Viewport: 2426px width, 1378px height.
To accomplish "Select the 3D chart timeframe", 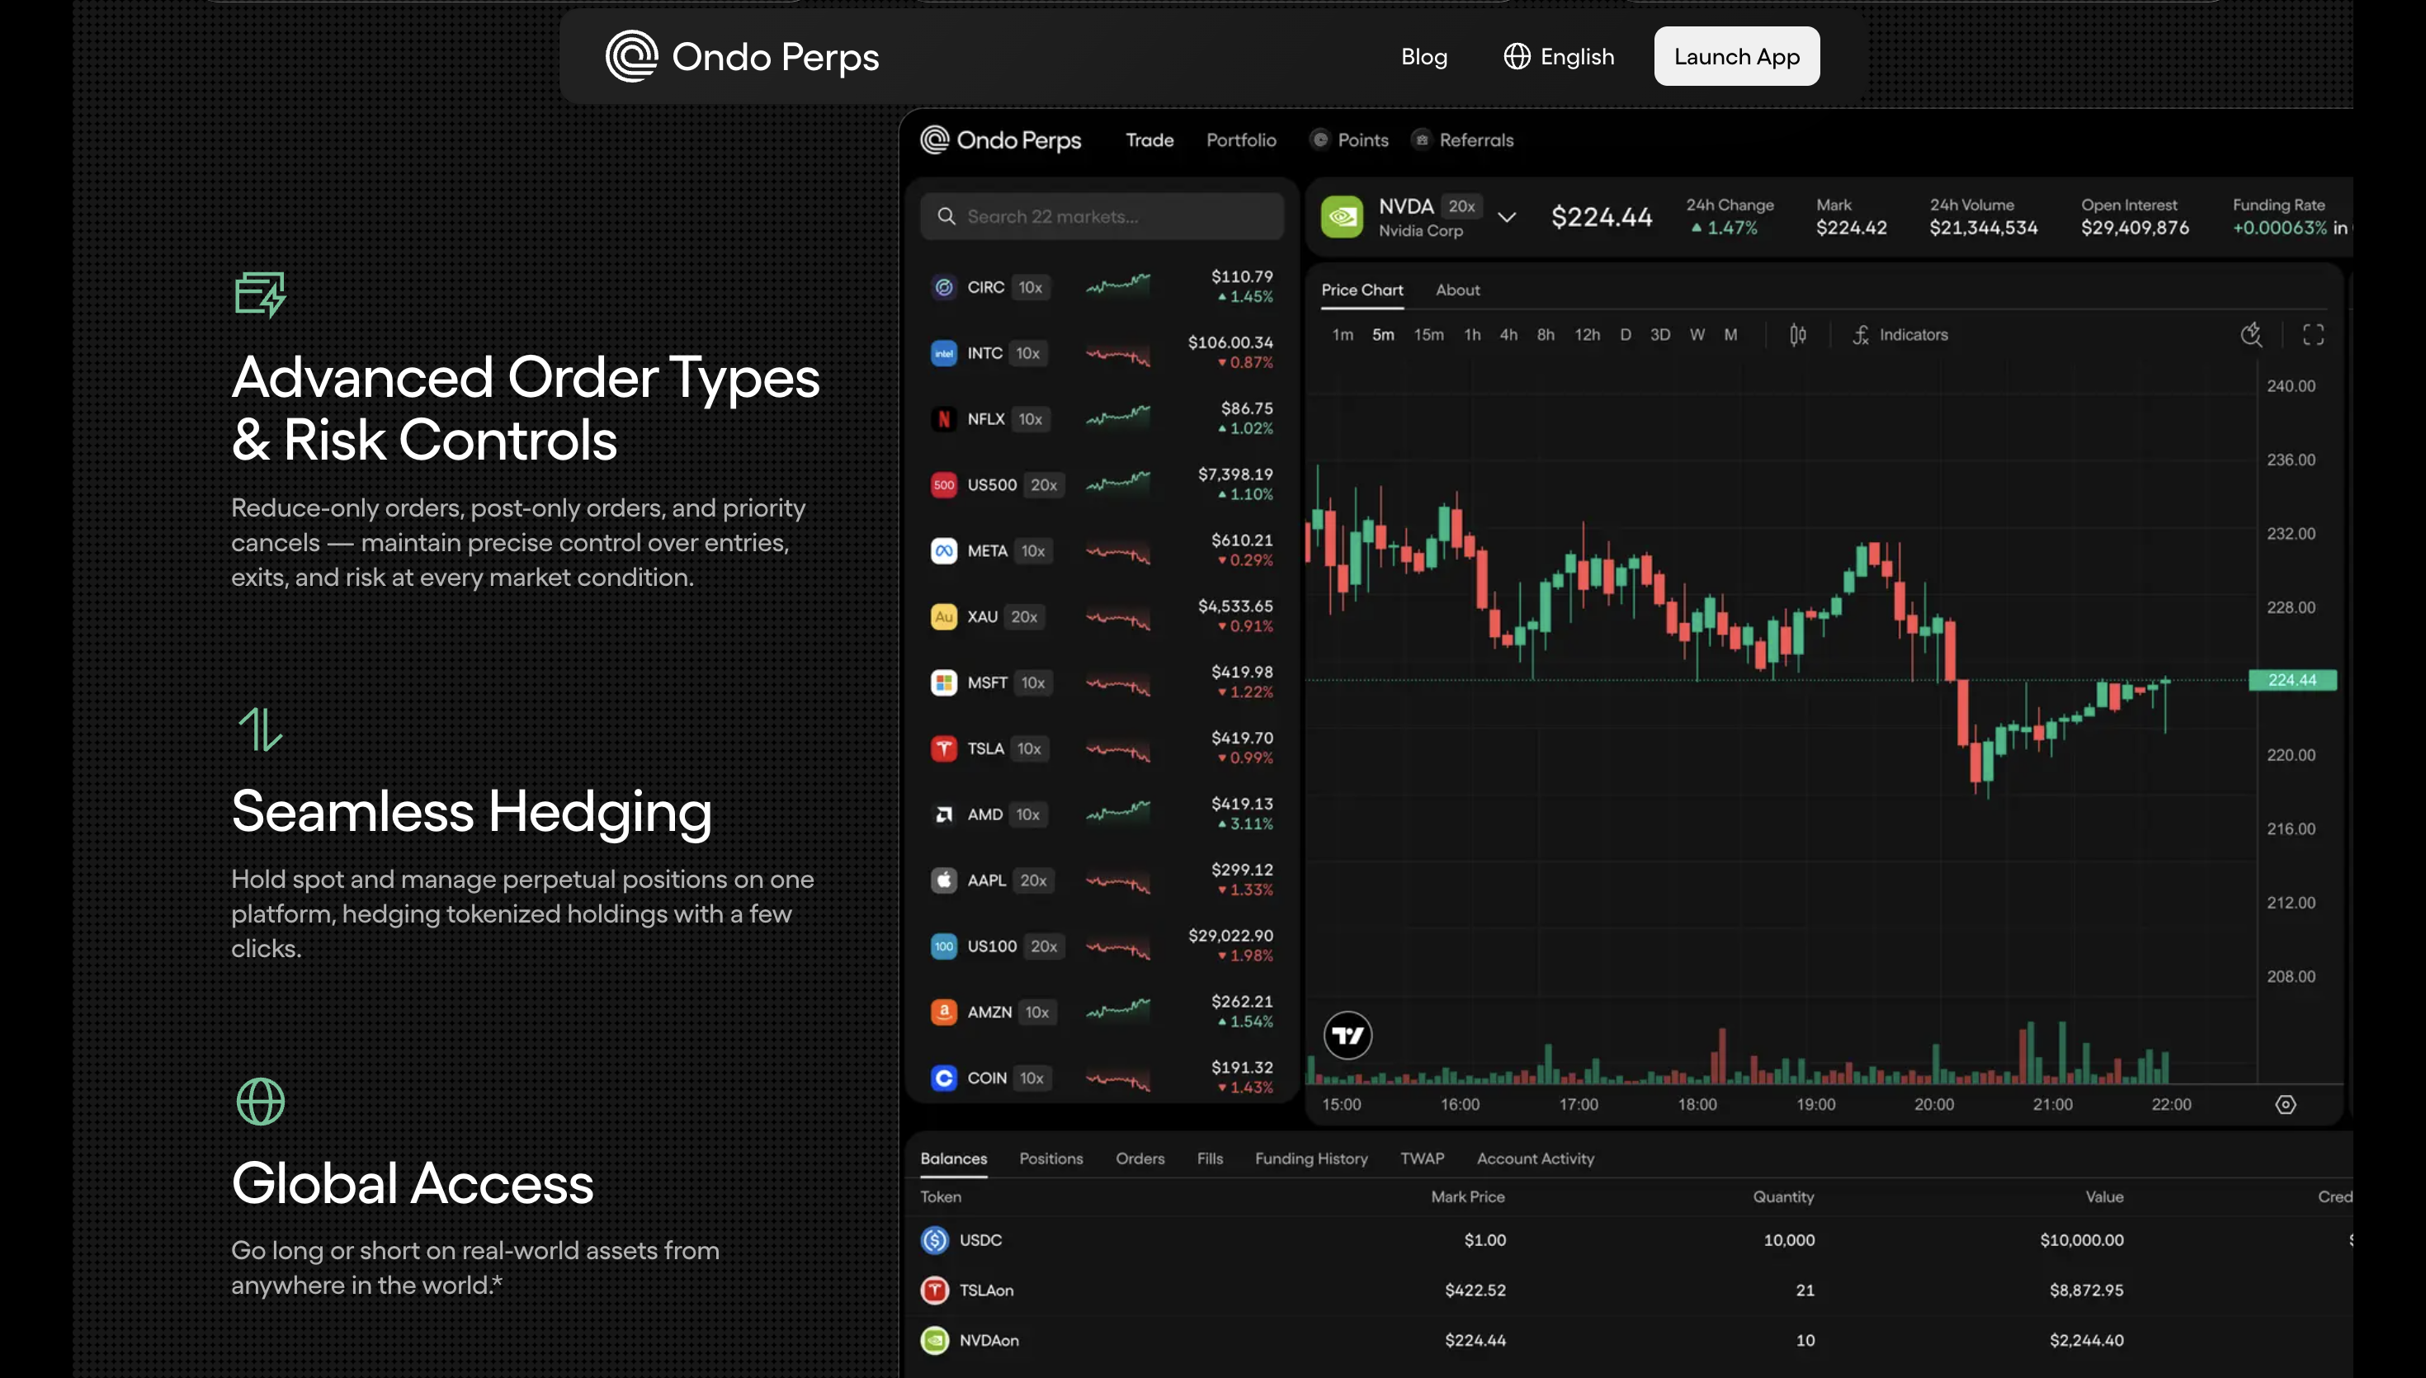I will point(1659,335).
